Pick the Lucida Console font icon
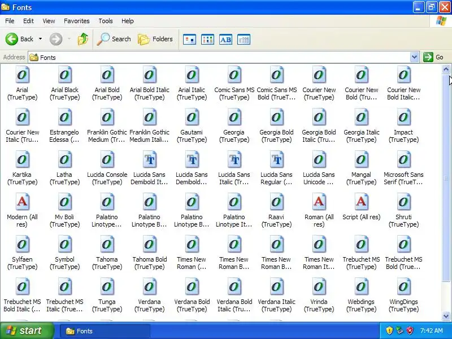Screen dimensions: 452x339 (x=107, y=160)
